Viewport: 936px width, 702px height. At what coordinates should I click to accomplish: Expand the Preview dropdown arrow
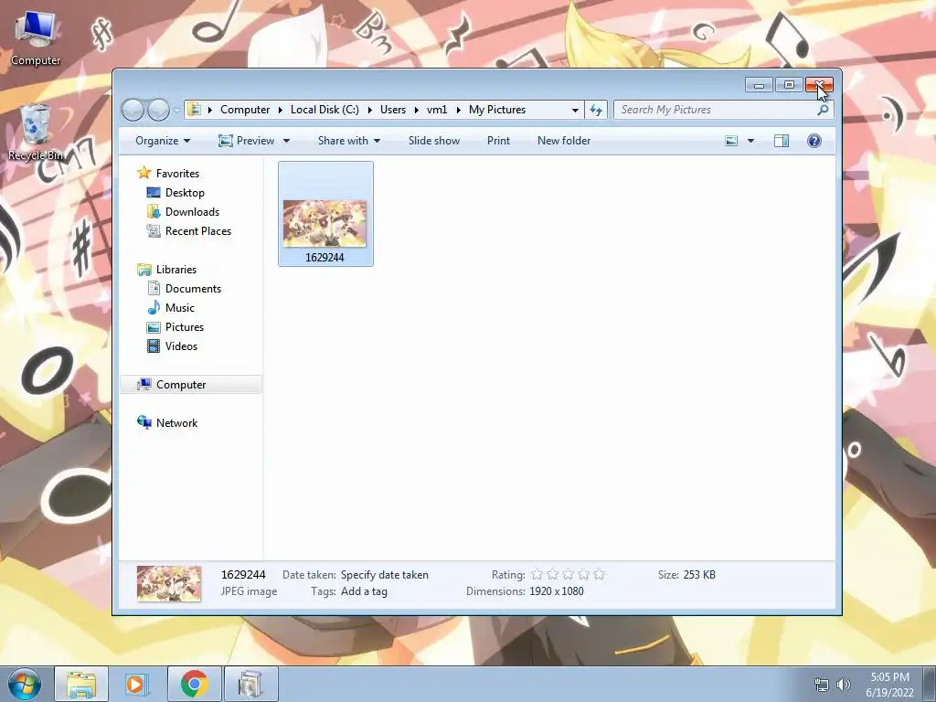[286, 141]
